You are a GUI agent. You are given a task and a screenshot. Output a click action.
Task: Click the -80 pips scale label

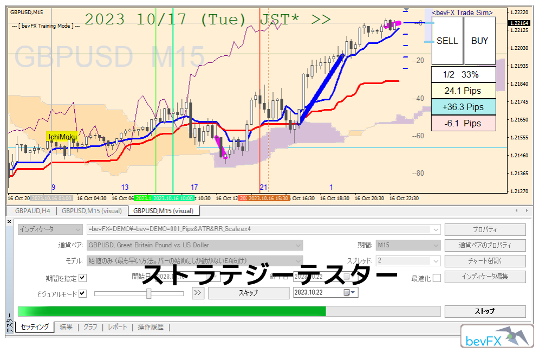[418, 174]
